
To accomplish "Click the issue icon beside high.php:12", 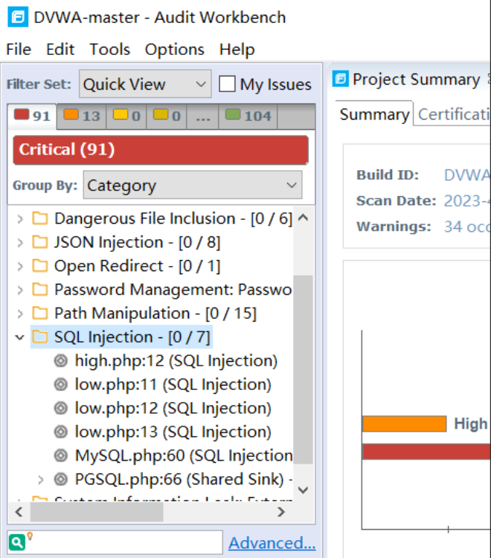I will (x=61, y=361).
